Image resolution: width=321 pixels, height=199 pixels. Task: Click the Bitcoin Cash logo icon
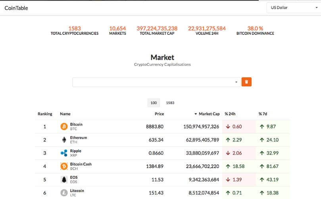[x=64, y=166]
